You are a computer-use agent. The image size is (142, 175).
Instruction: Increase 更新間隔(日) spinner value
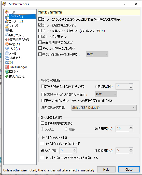(131, 85)
